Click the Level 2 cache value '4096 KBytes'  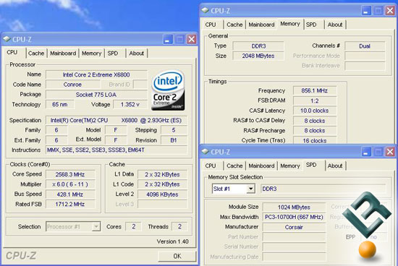(x=162, y=194)
